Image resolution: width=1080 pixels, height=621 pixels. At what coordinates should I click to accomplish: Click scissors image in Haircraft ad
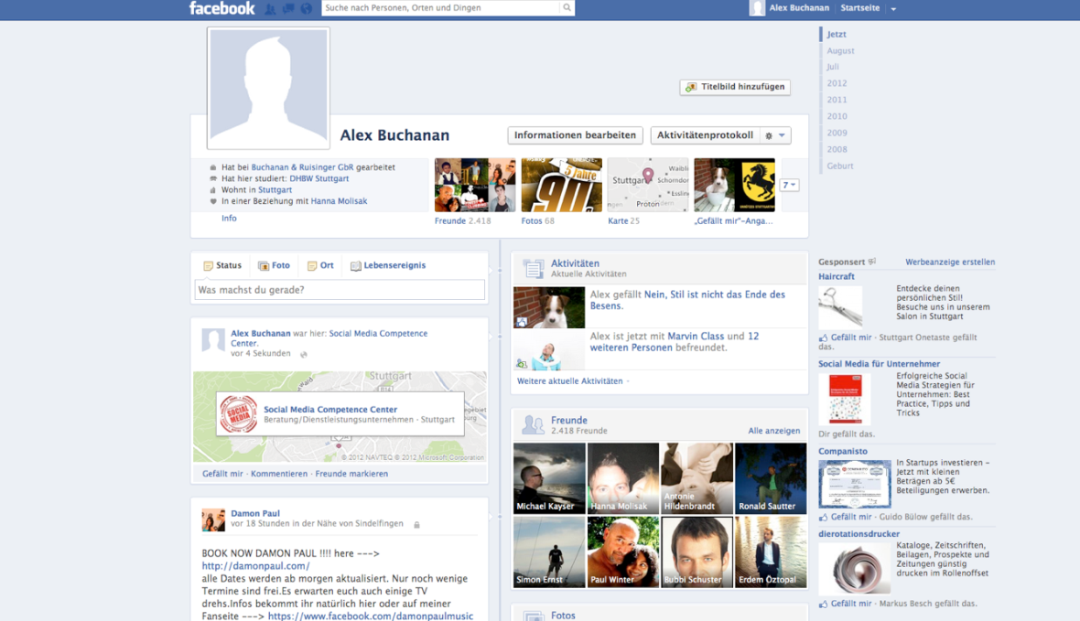click(x=840, y=305)
